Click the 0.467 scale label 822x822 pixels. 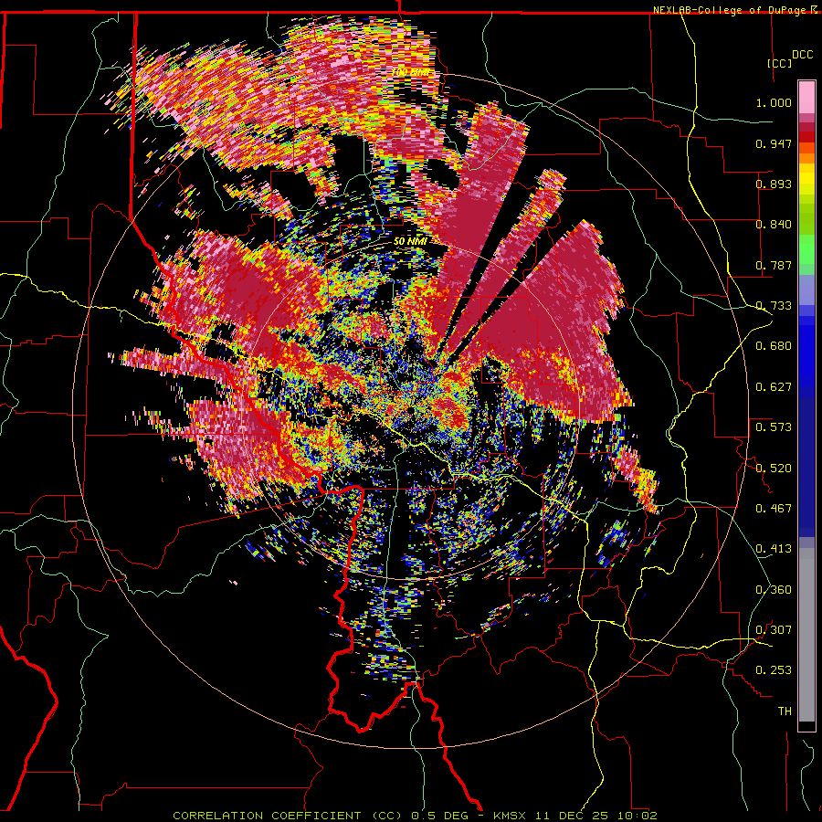774,509
